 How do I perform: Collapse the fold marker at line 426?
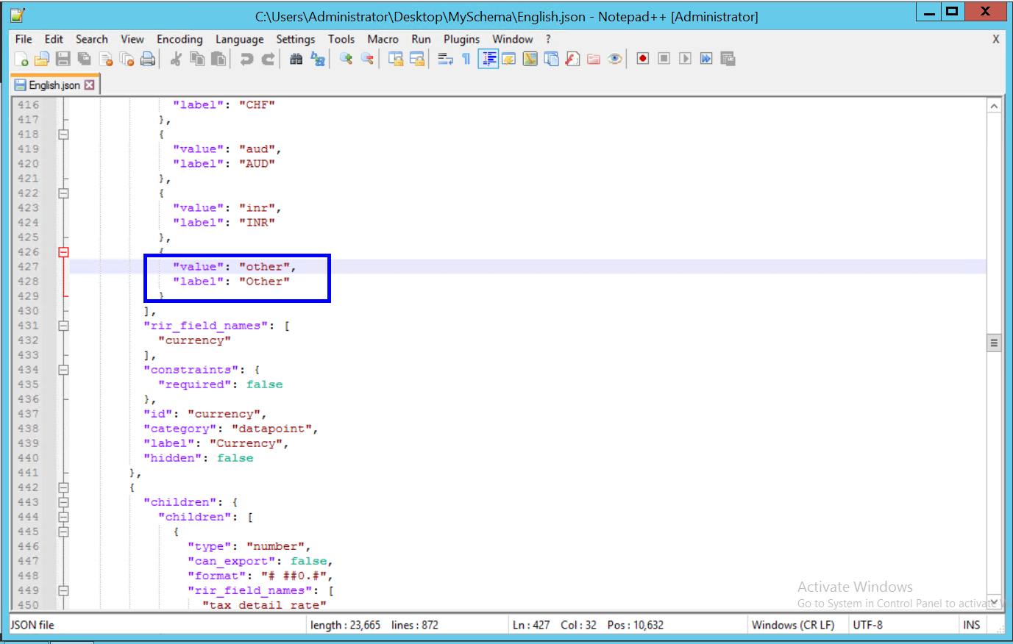coord(64,252)
